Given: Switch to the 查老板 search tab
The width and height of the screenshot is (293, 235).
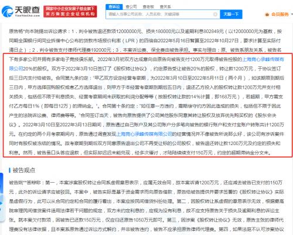Looking at the screenshot, I should pyautogui.click(x=148, y=6).
